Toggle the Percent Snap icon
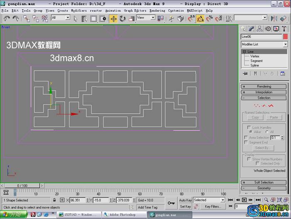Viewport: 291px width, 219px height. [x=210, y=19]
